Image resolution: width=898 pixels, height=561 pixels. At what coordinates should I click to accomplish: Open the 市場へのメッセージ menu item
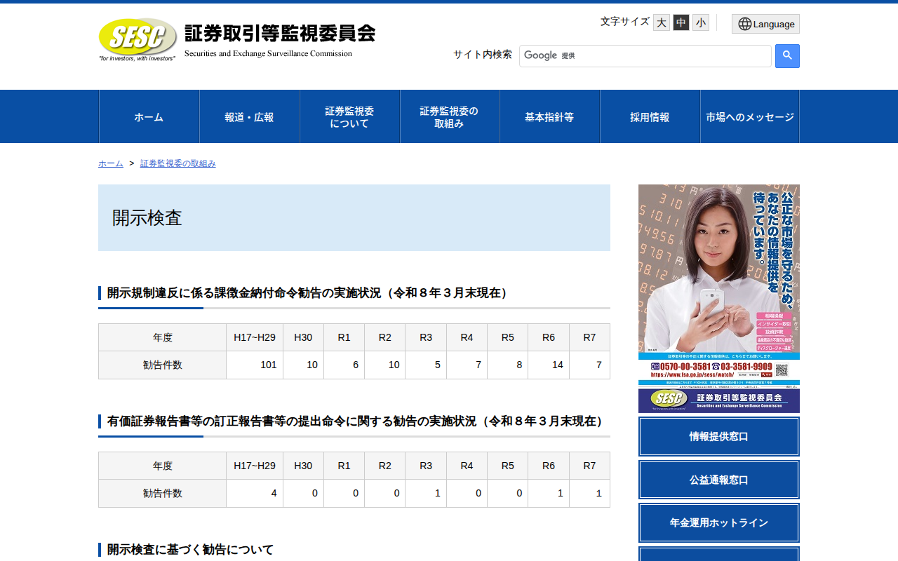coord(750,116)
